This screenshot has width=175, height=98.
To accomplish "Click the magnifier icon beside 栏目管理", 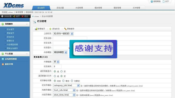I will pos(34,21).
